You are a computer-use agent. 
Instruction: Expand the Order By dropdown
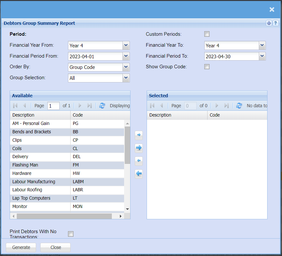coord(126,67)
